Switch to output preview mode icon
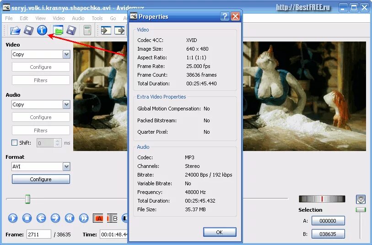Viewport: 372px width, 245px height. [x=119, y=30]
